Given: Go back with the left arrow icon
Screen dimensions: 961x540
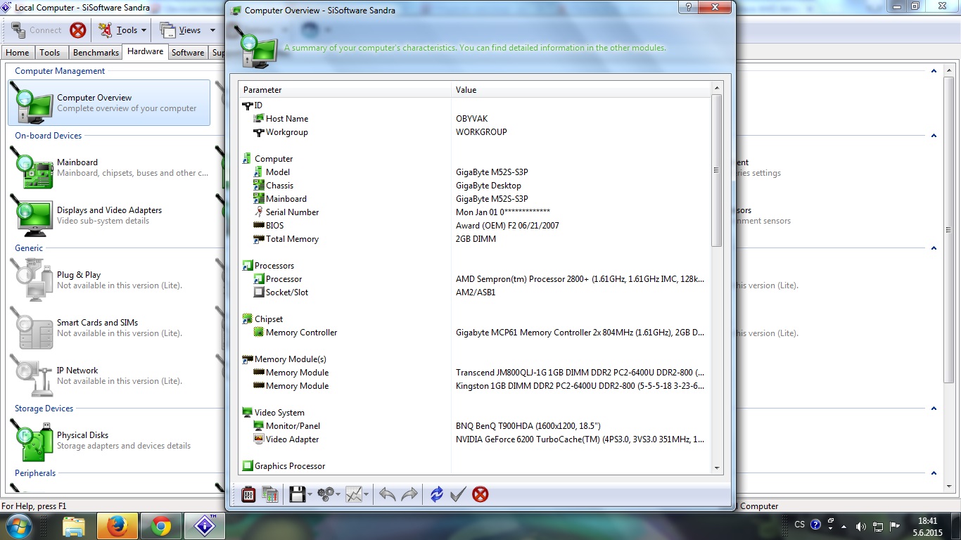Looking at the screenshot, I should point(387,494).
